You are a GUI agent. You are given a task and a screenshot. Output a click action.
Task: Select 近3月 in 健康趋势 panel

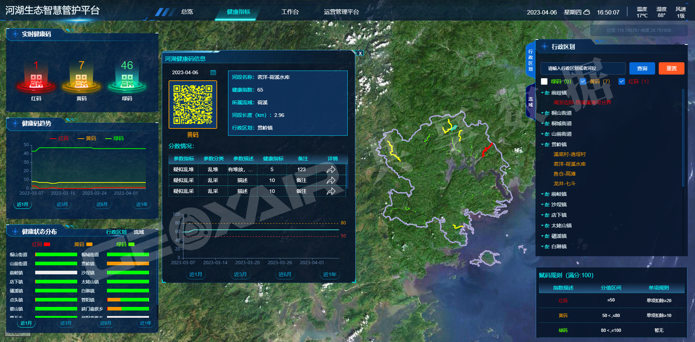tap(62, 204)
